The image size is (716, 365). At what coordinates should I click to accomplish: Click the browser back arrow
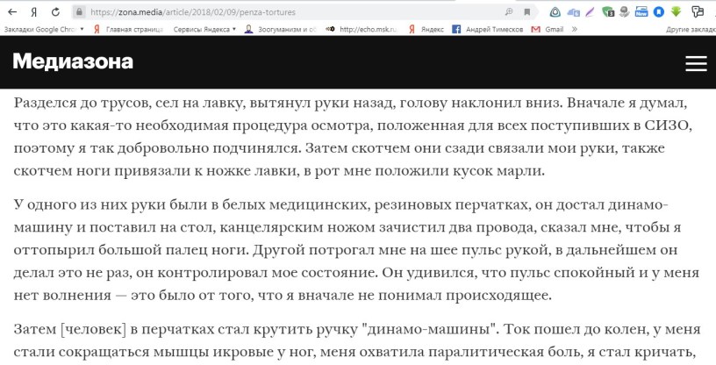click(x=12, y=12)
